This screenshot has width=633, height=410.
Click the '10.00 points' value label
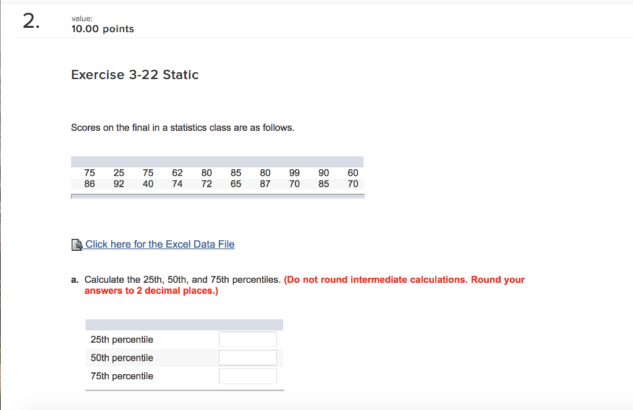[x=103, y=28]
